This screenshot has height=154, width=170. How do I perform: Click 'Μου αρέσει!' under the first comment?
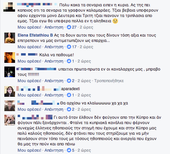tap(29, 27)
